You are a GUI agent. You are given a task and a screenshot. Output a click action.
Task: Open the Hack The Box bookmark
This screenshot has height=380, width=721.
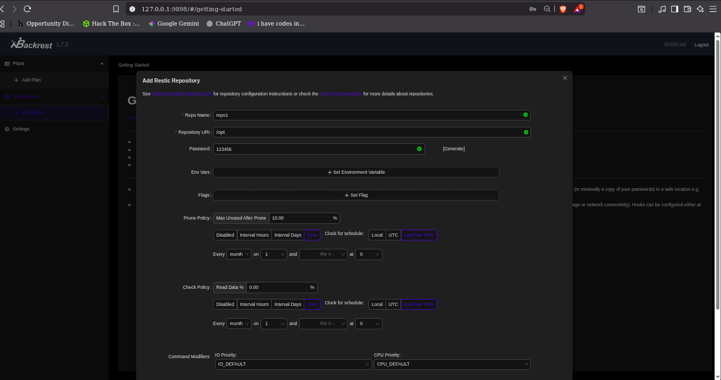[x=112, y=23]
